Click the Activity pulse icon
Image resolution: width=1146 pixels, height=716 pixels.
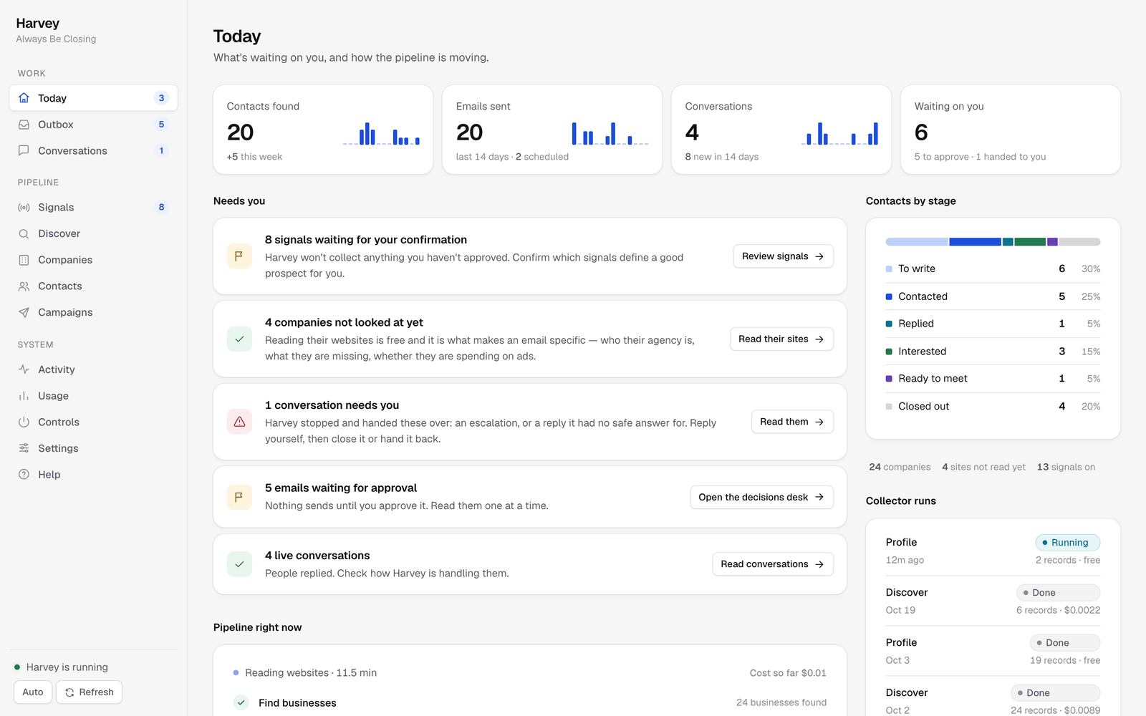pos(24,369)
